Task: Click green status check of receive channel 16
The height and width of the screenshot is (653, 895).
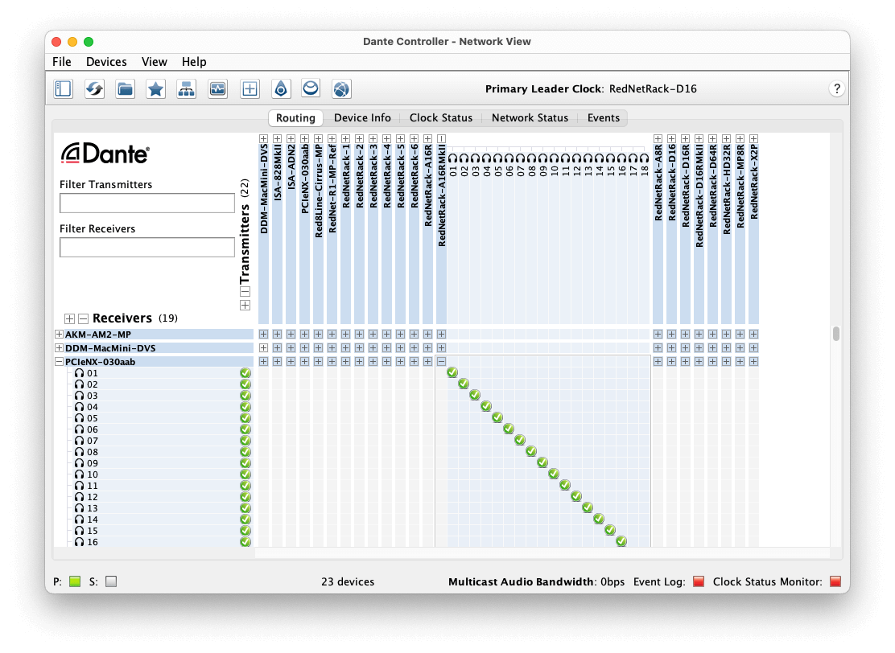Action: pos(245,542)
